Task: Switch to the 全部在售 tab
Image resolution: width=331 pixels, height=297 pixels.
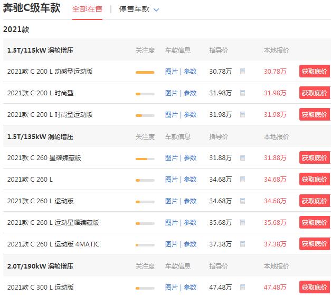Action: 87,9
